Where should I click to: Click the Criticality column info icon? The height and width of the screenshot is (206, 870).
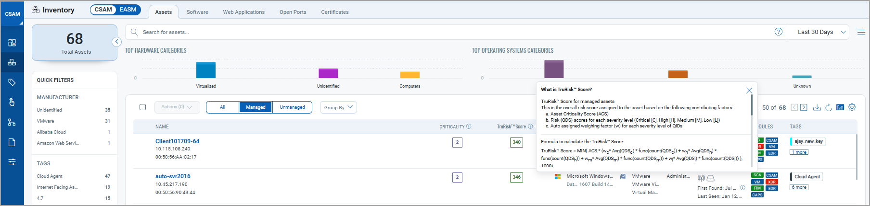(469, 126)
